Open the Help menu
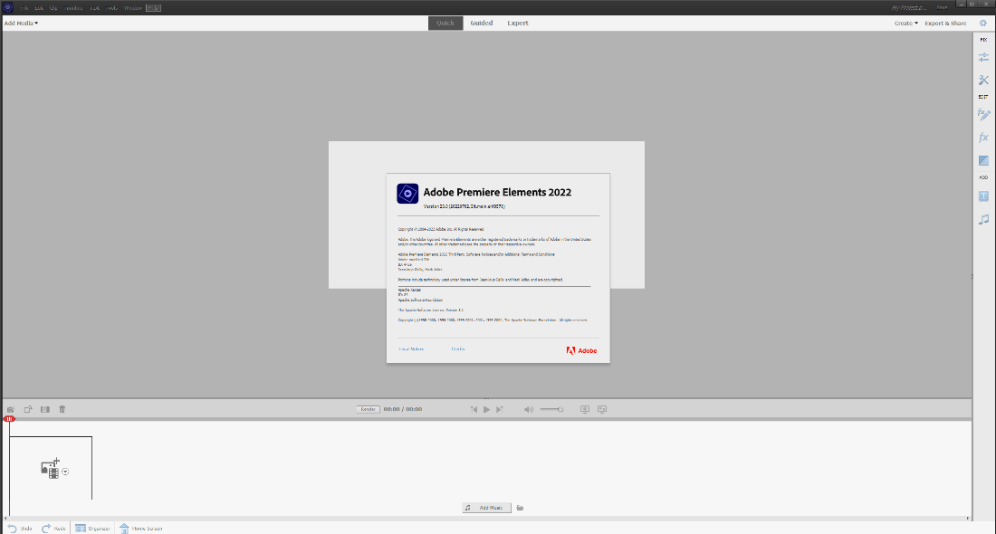Viewport: 996px width, 534px height. coord(152,6)
